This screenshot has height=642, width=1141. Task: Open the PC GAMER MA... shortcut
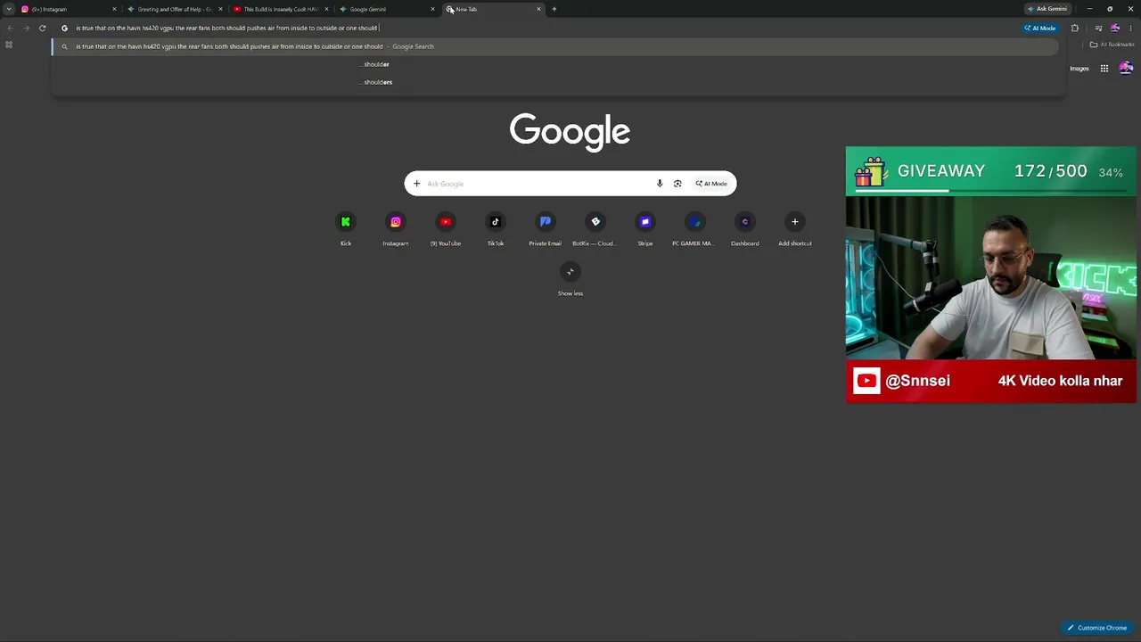pyautogui.click(x=695, y=228)
